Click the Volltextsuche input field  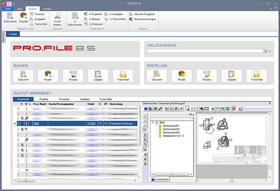[205, 51]
